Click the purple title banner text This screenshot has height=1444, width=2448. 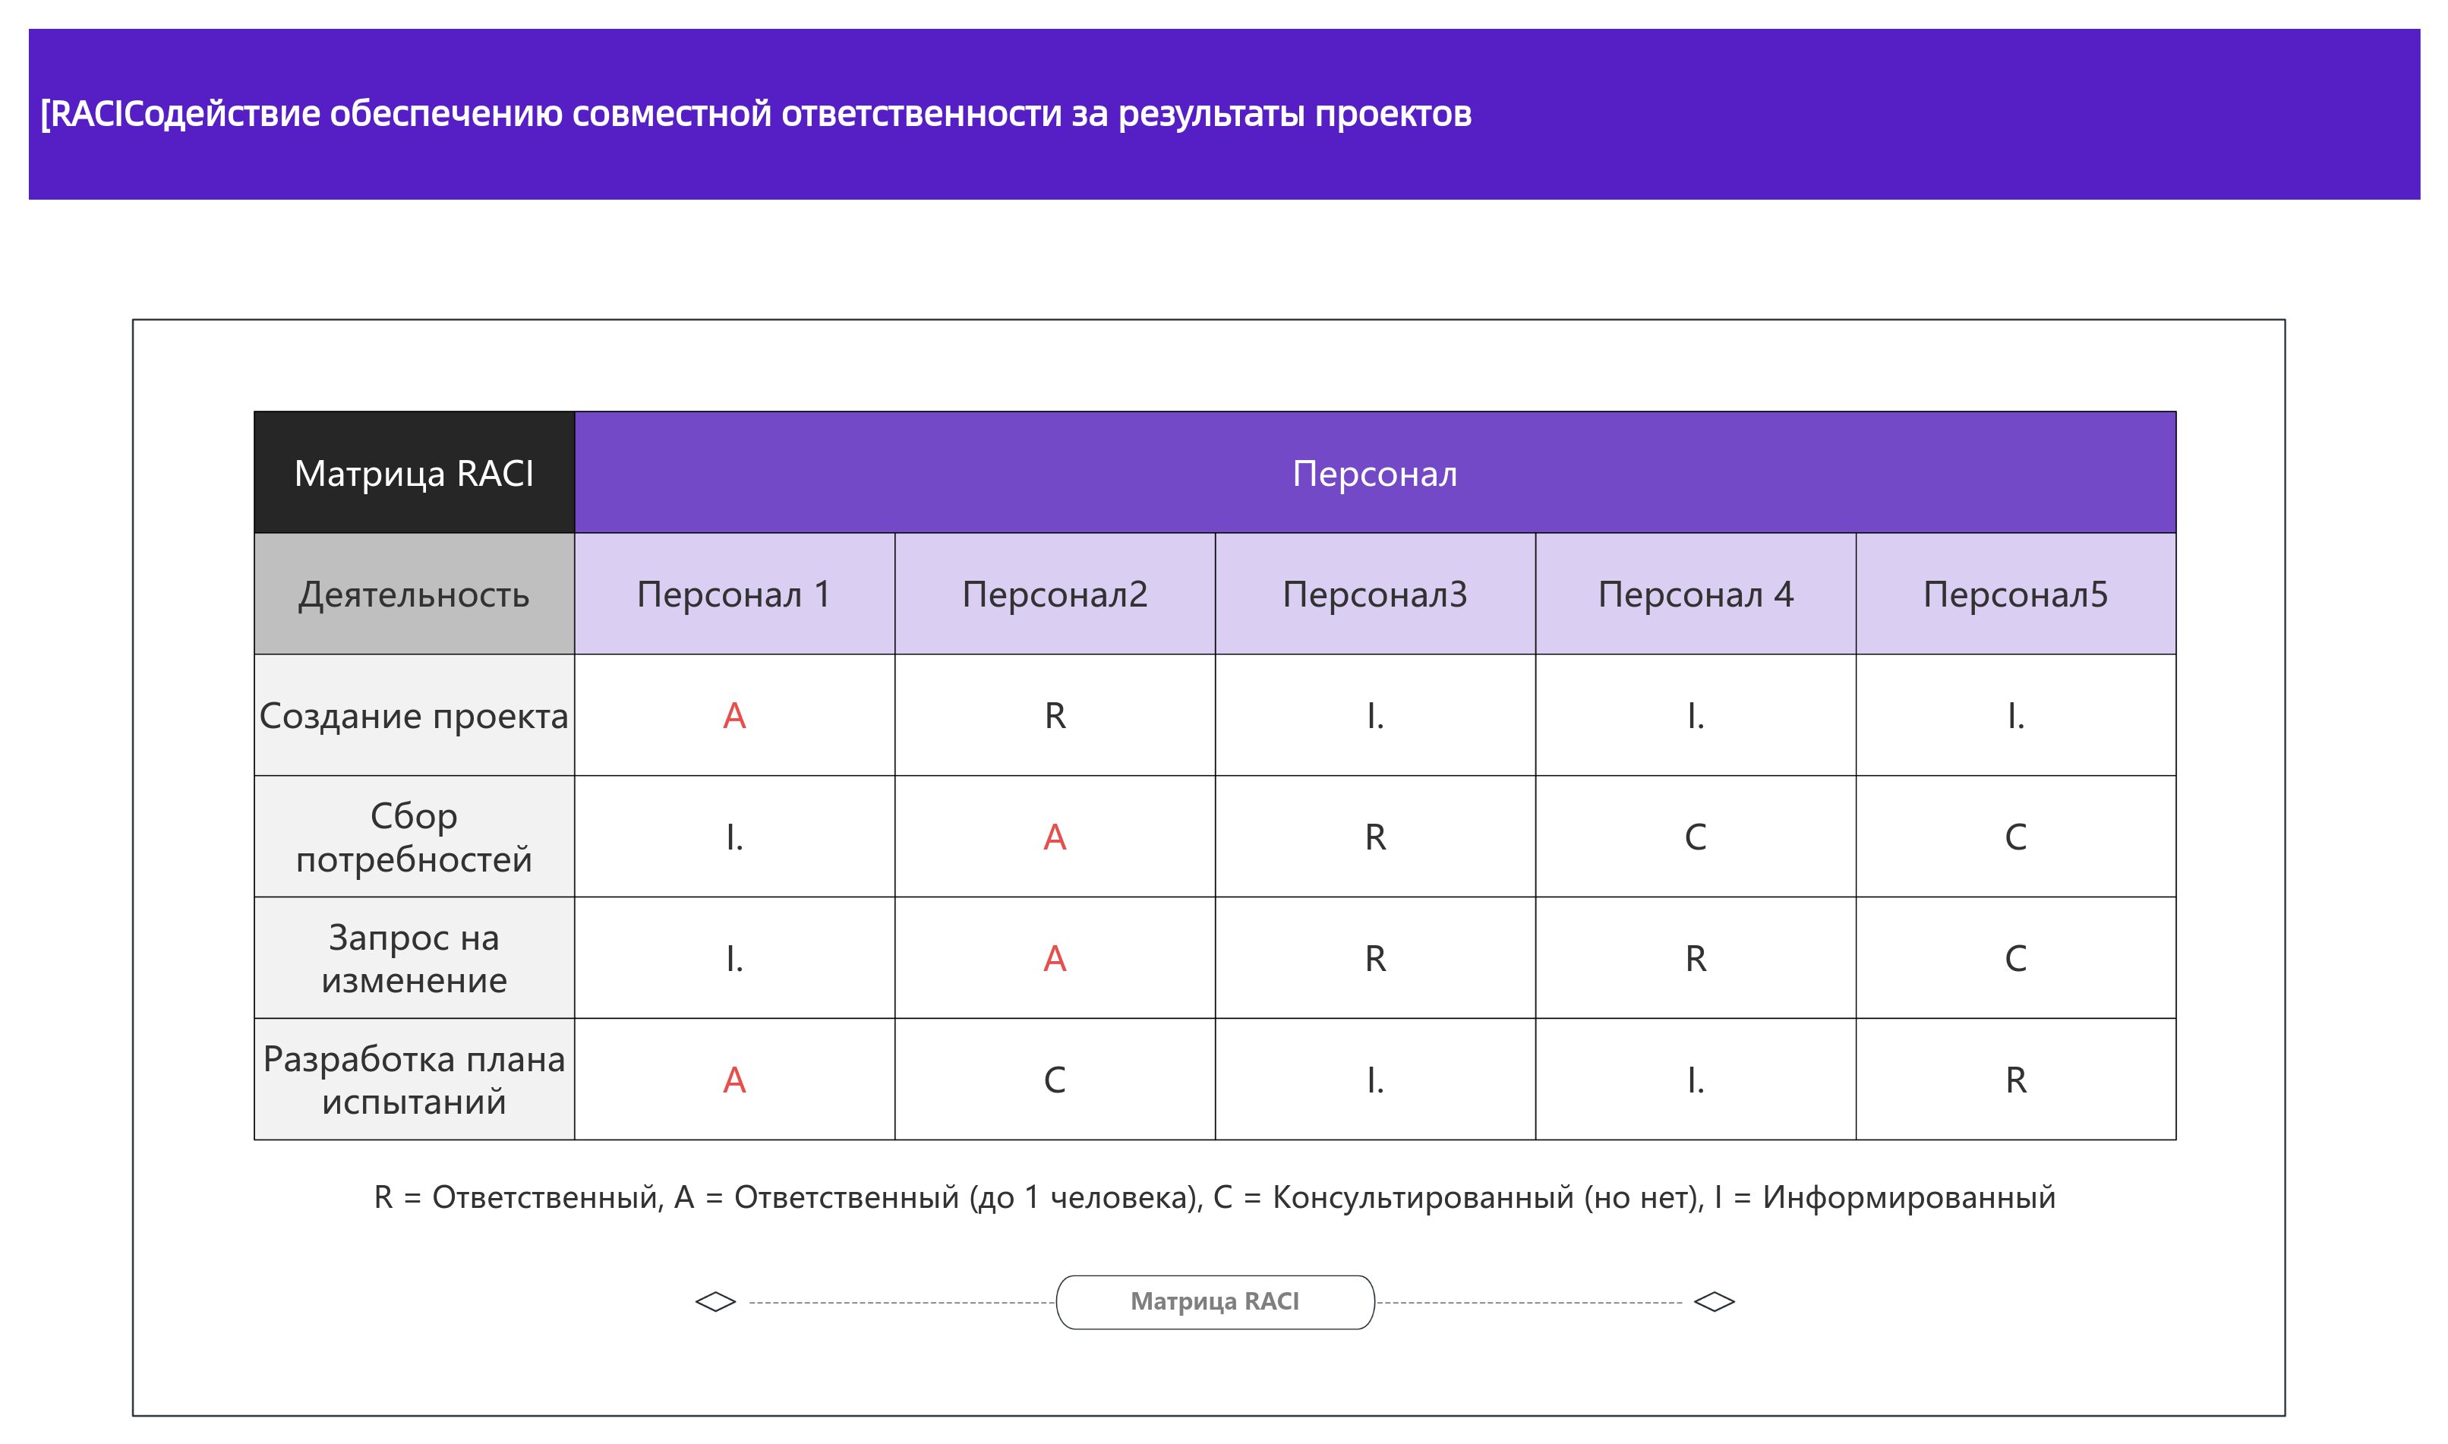point(755,114)
